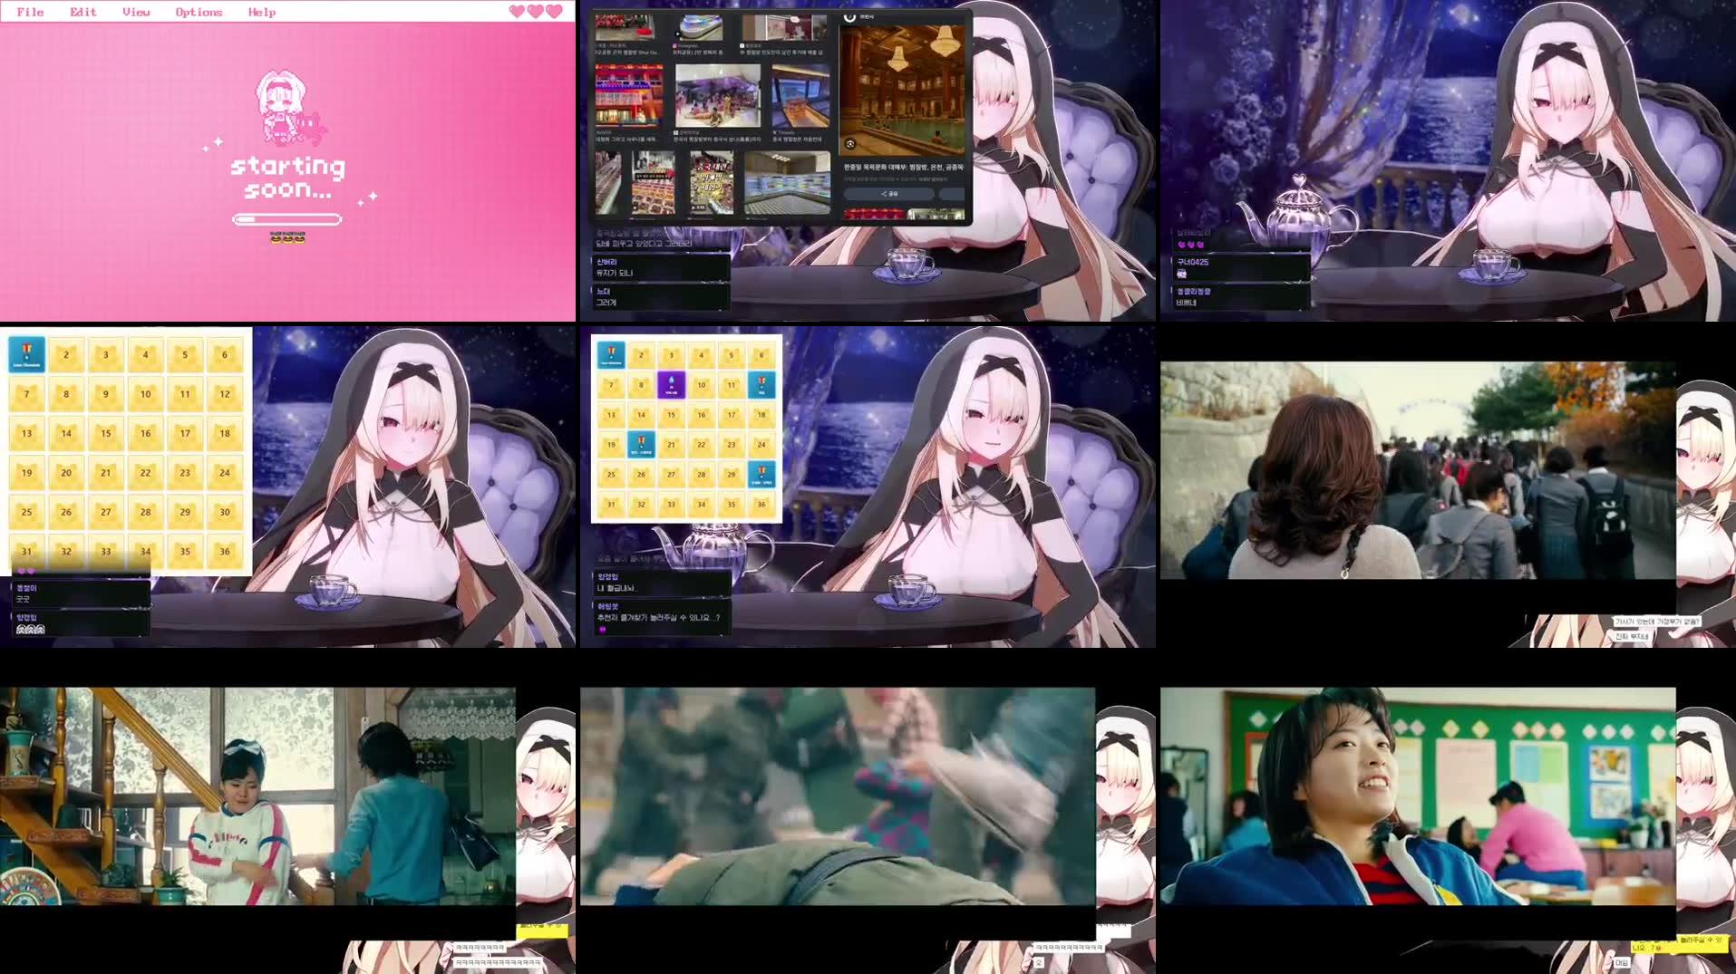
Task: Open the Help menu
Action: (x=261, y=12)
